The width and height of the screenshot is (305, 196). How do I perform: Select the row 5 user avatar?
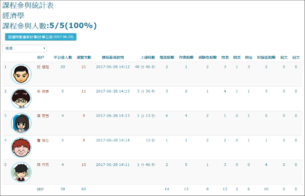click(21, 172)
